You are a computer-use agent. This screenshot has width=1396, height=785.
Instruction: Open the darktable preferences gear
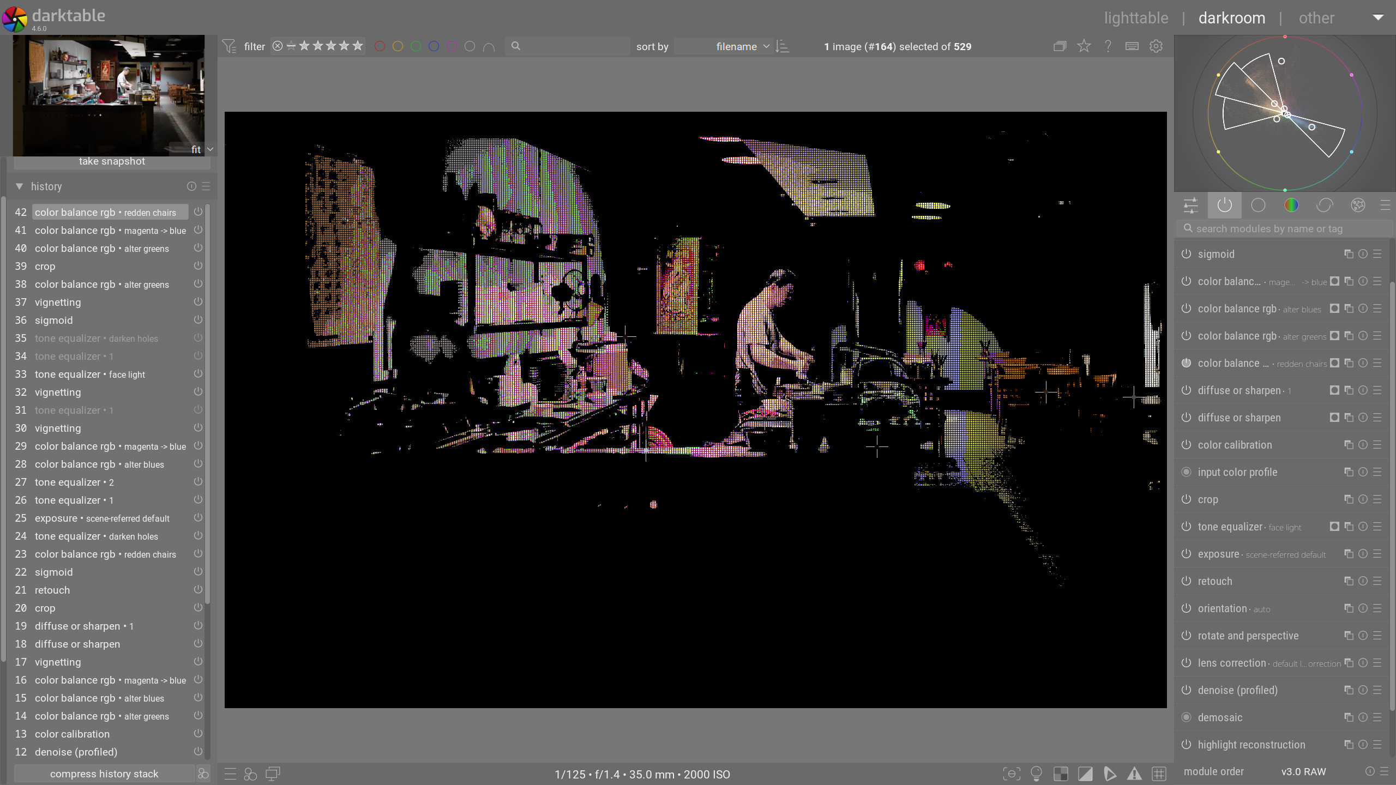[1156, 46]
